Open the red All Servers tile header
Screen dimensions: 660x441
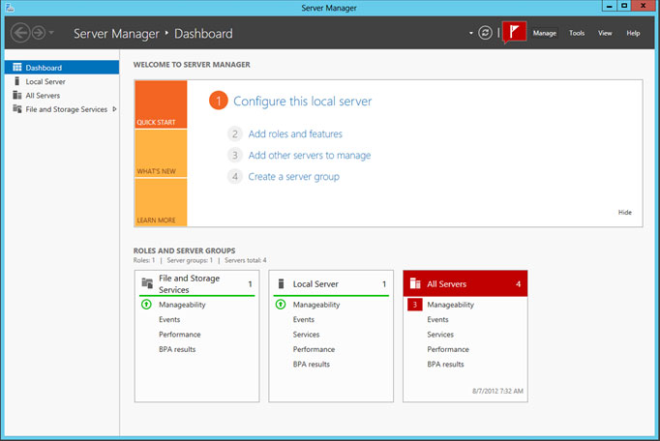465,283
